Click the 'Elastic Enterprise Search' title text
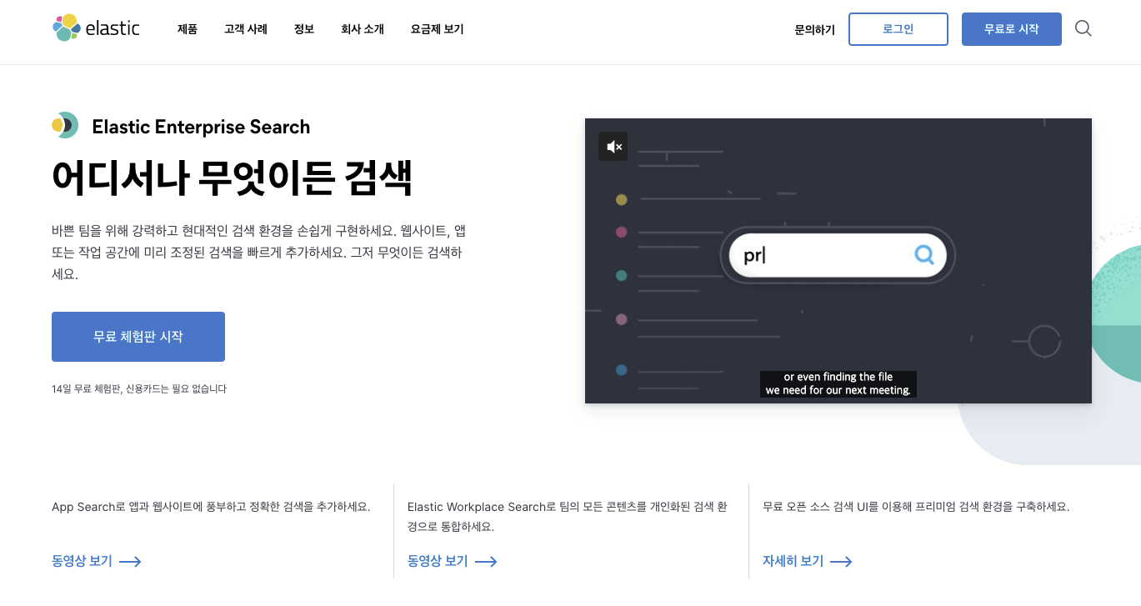The width and height of the screenshot is (1141, 606). coord(201,127)
